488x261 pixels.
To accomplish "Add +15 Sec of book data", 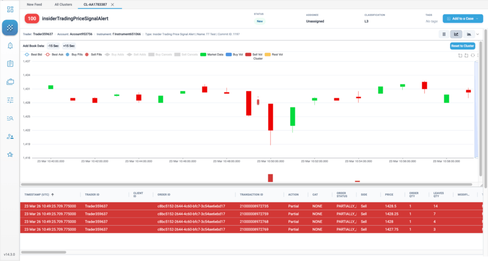I will pyautogui.click(x=69, y=46).
